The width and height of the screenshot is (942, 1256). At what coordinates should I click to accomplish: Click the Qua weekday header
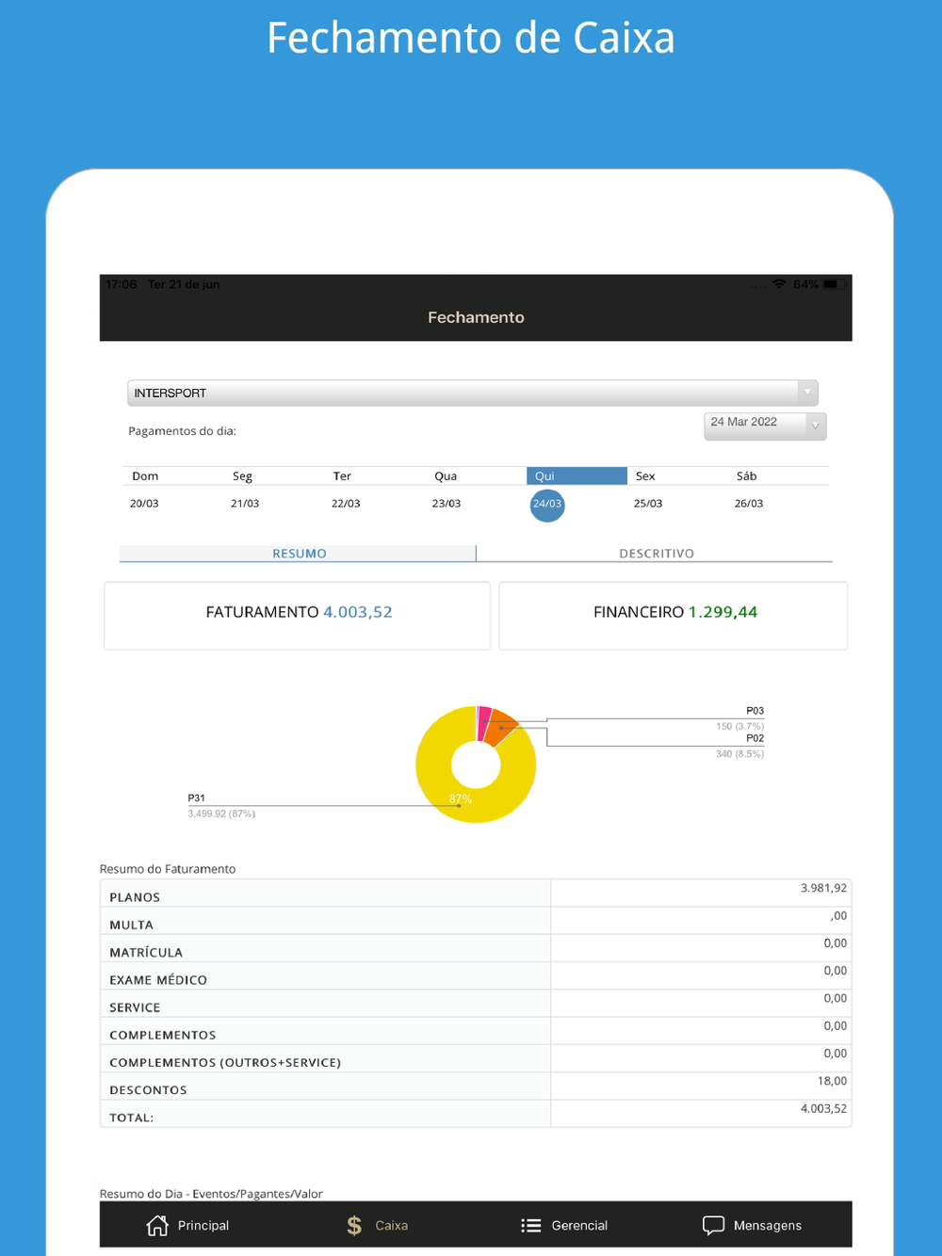coord(446,476)
